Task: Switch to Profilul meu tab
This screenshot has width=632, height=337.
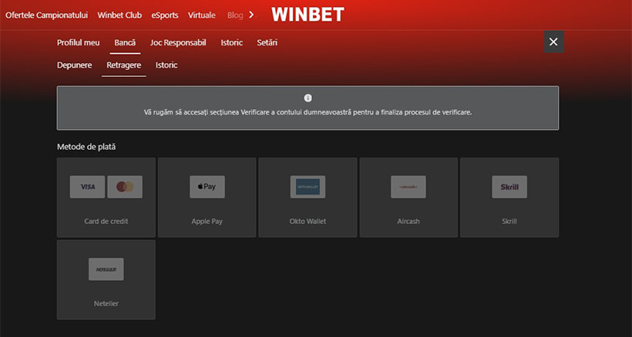Action: tap(78, 42)
